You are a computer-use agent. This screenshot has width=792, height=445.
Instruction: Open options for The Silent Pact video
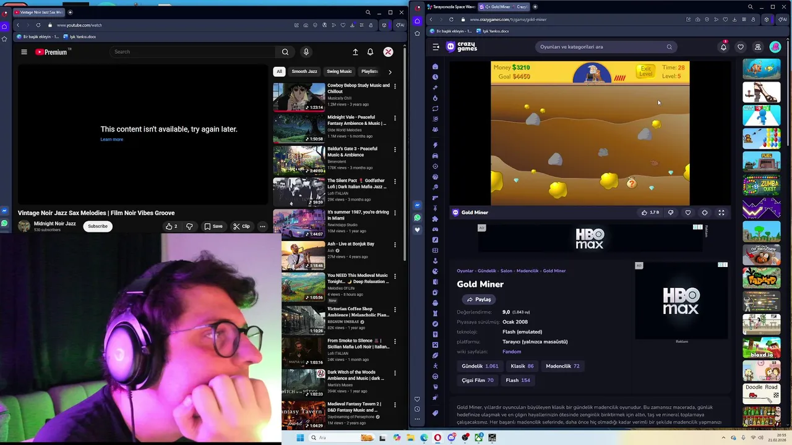pos(395,181)
